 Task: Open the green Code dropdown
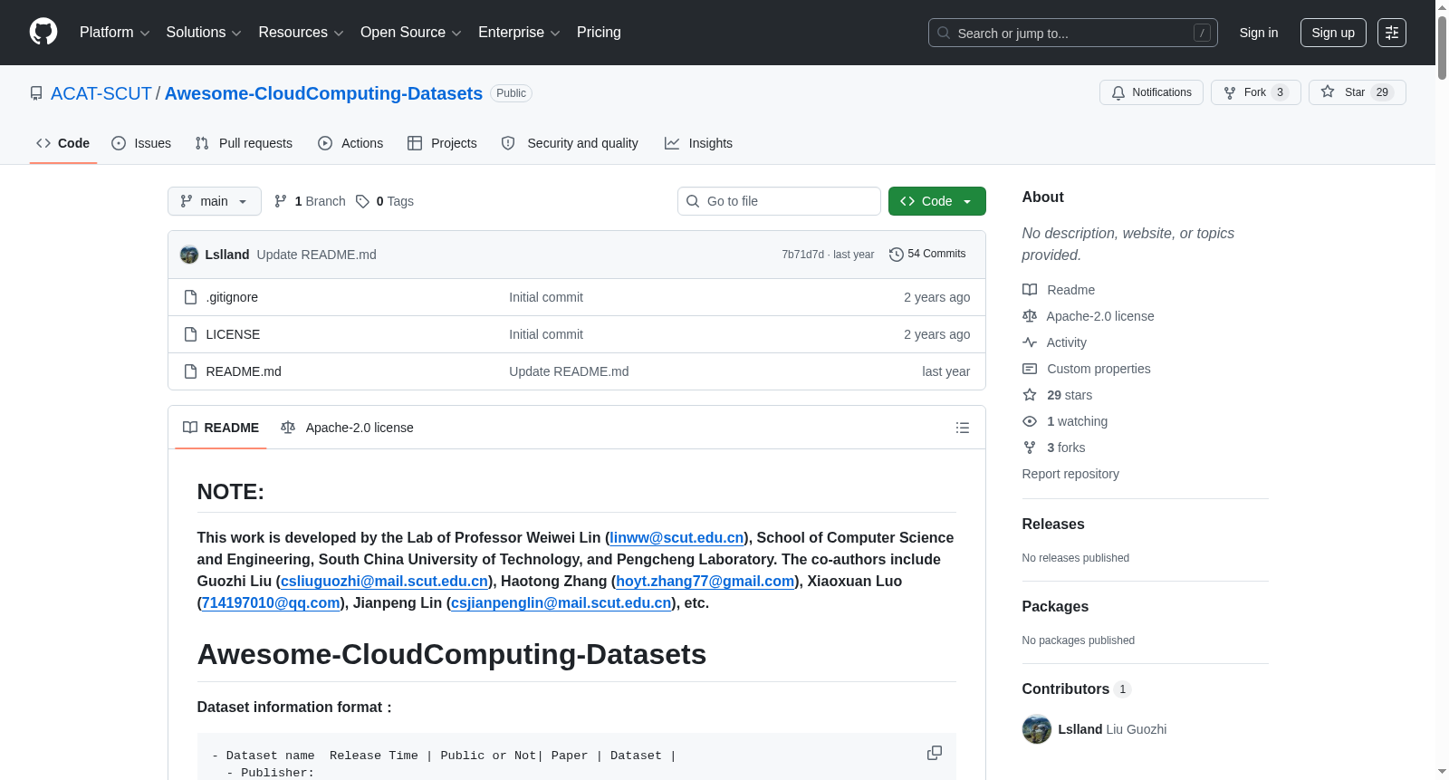pyautogui.click(x=936, y=201)
